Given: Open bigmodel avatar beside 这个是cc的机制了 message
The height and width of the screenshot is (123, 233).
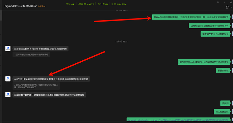Looking at the screenshot, I should tap(8, 49).
